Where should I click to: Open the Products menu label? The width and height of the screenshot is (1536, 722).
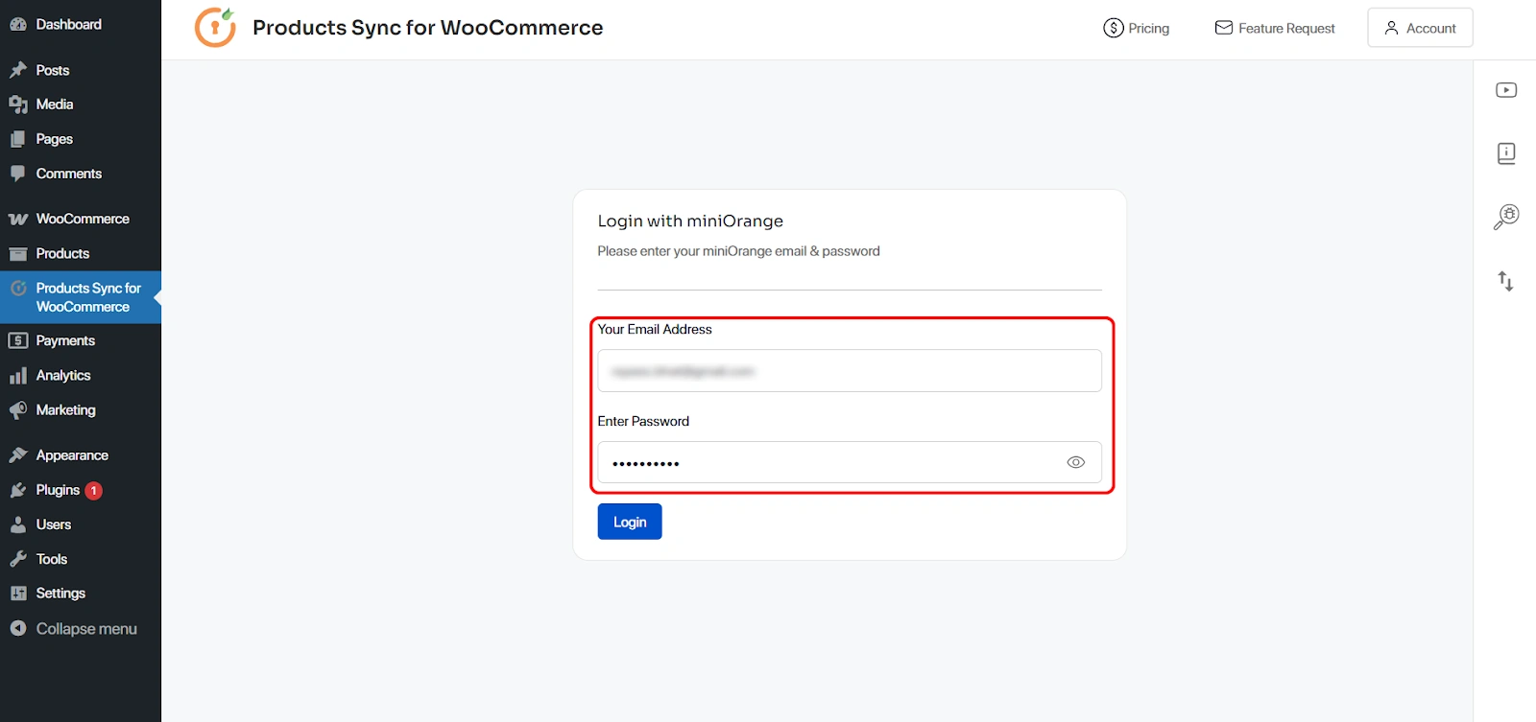[x=62, y=253]
